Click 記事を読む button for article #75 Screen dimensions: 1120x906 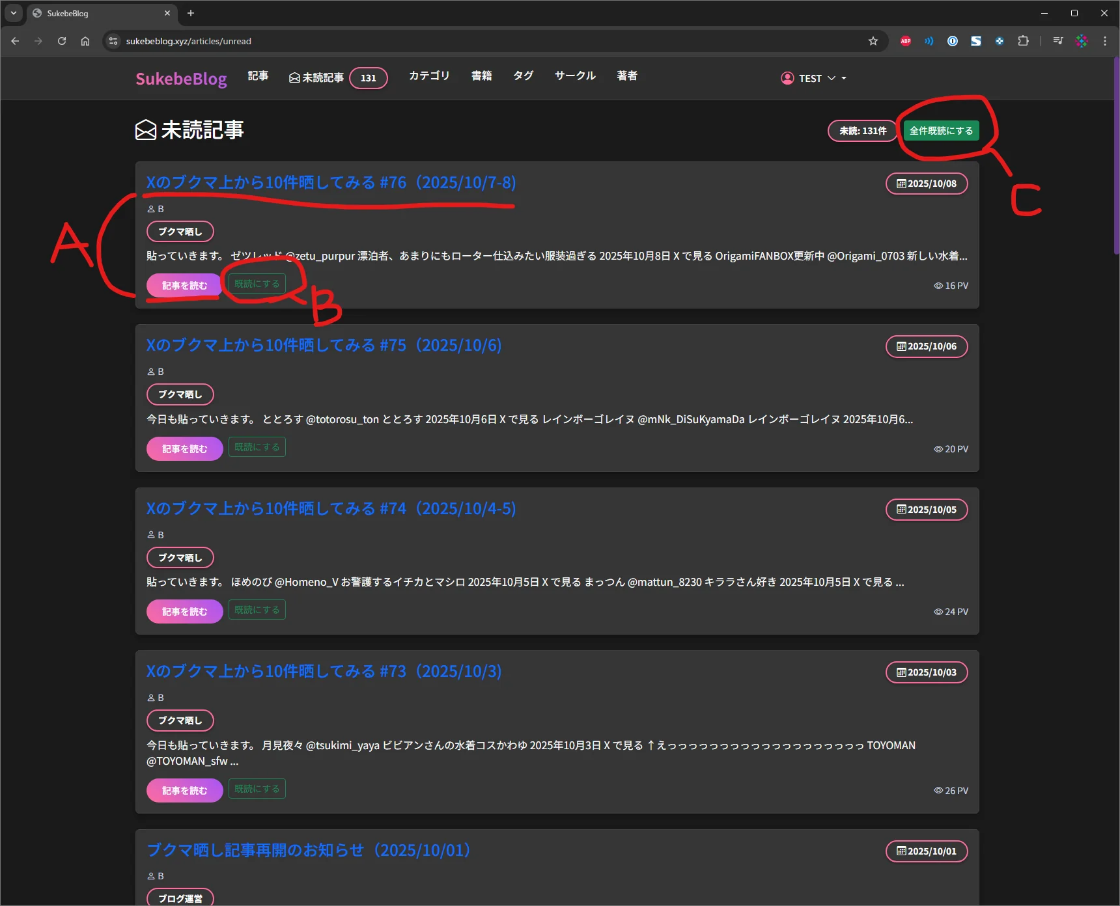click(x=184, y=449)
